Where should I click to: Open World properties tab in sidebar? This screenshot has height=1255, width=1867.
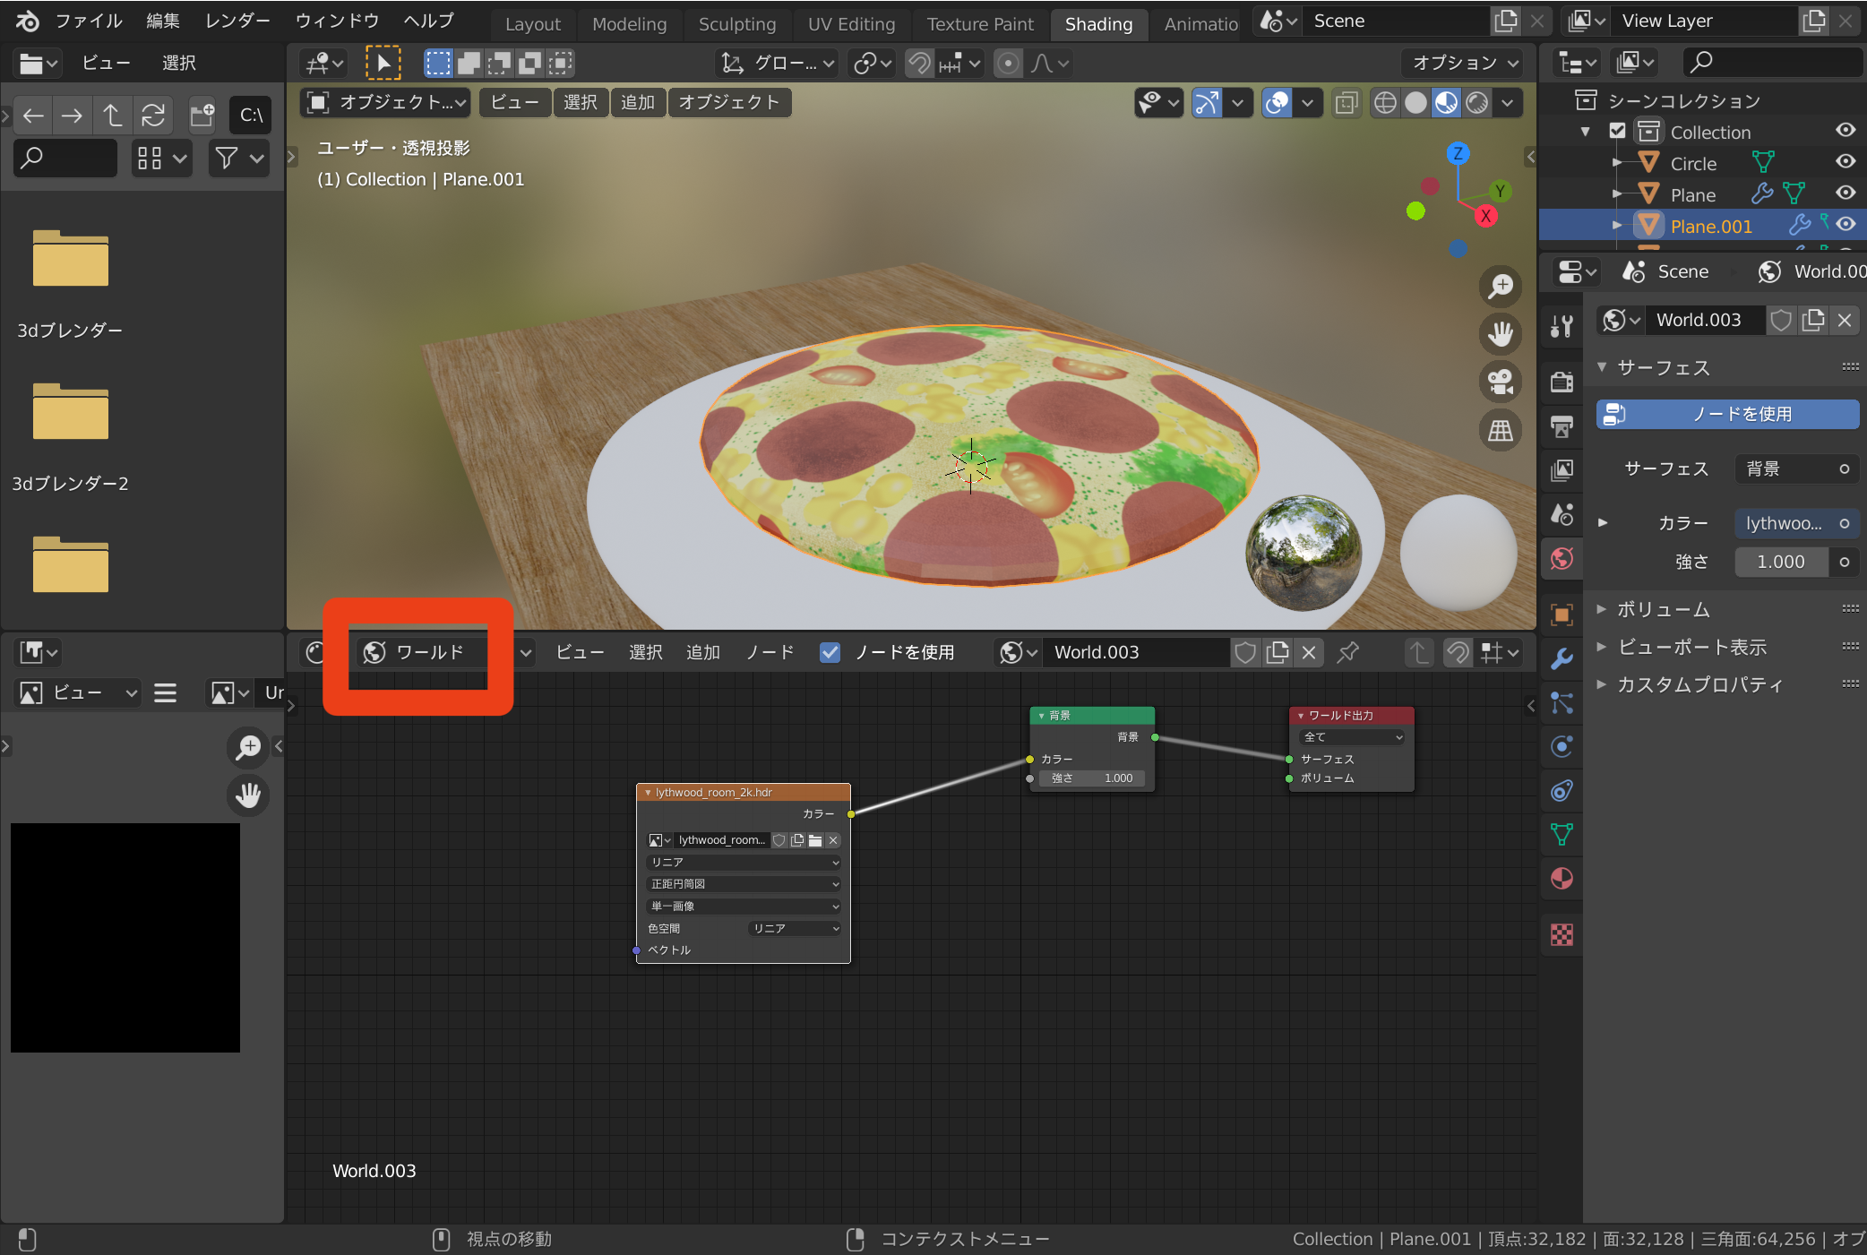(1562, 559)
